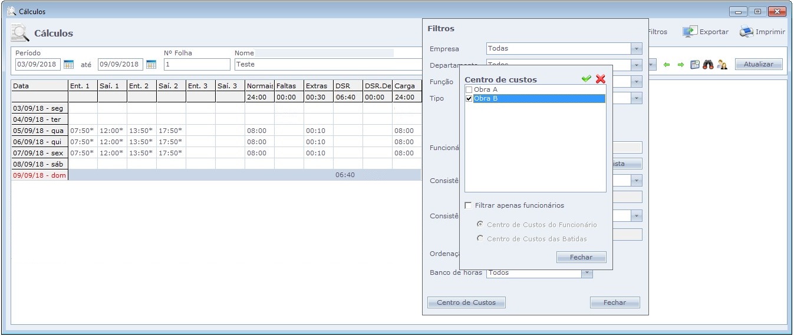Expand the Tipo dropdown arrow

pos(636,98)
